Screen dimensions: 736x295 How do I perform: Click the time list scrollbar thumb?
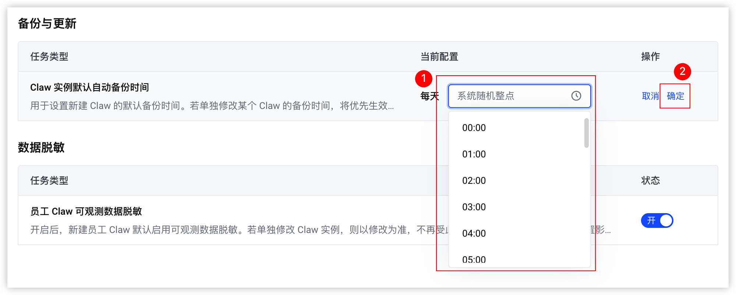click(x=587, y=133)
